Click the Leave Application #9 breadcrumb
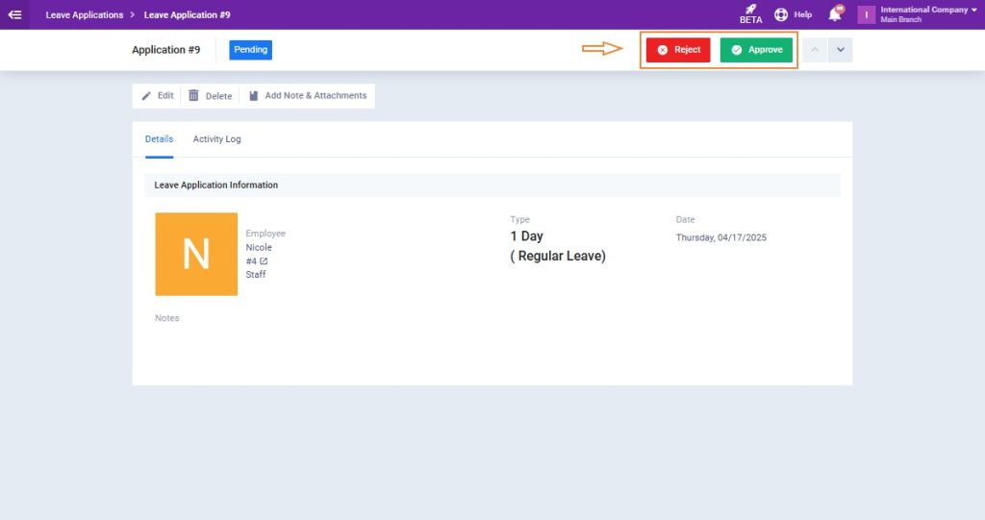Screen dimensions: 985x520 [x=188, y=14]
